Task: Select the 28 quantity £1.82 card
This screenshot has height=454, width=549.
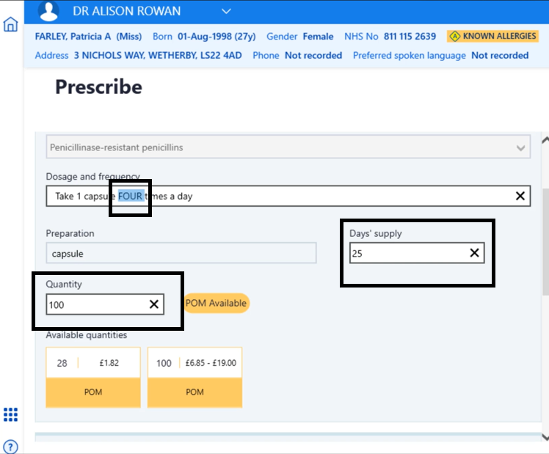Action: tap(93, 377)
